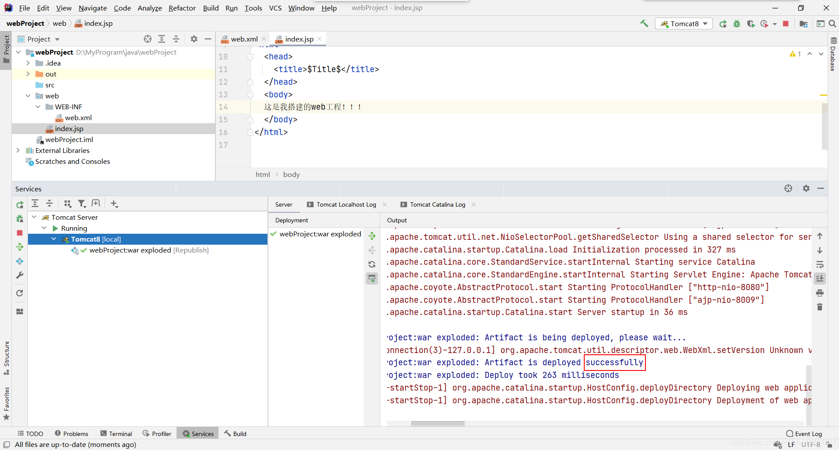Open the File menu
This screenshot has height=450, width=839.
24,8
